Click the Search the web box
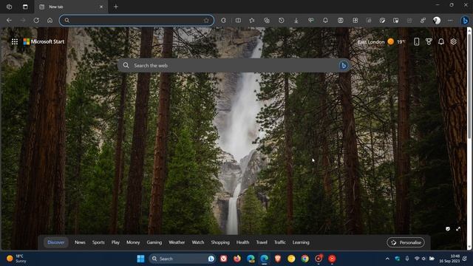Image resolution: width=473 pixels, height=266 pixels. pos(234,66)
